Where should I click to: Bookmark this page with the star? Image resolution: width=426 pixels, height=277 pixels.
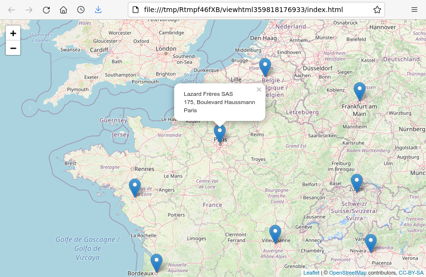pyautogui.click(x=377, y=10)
